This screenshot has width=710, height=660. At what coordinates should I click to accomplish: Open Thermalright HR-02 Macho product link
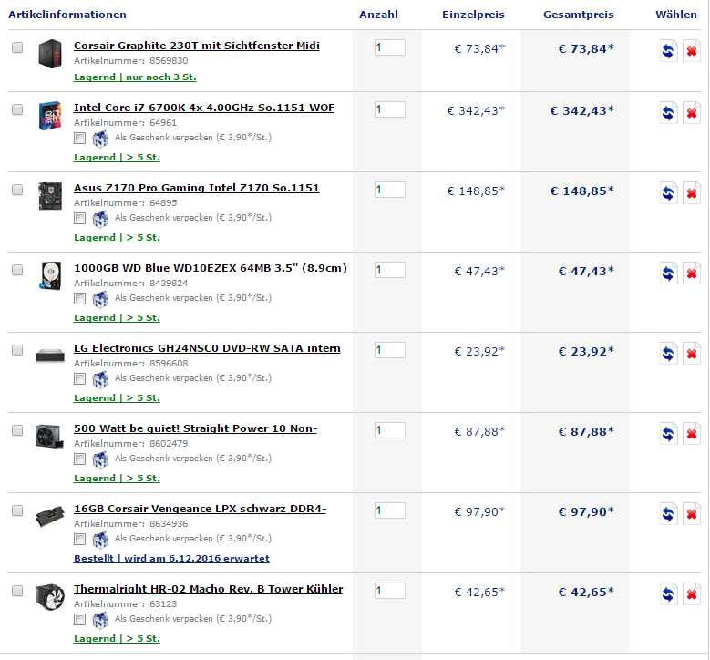tap(209, 589)
